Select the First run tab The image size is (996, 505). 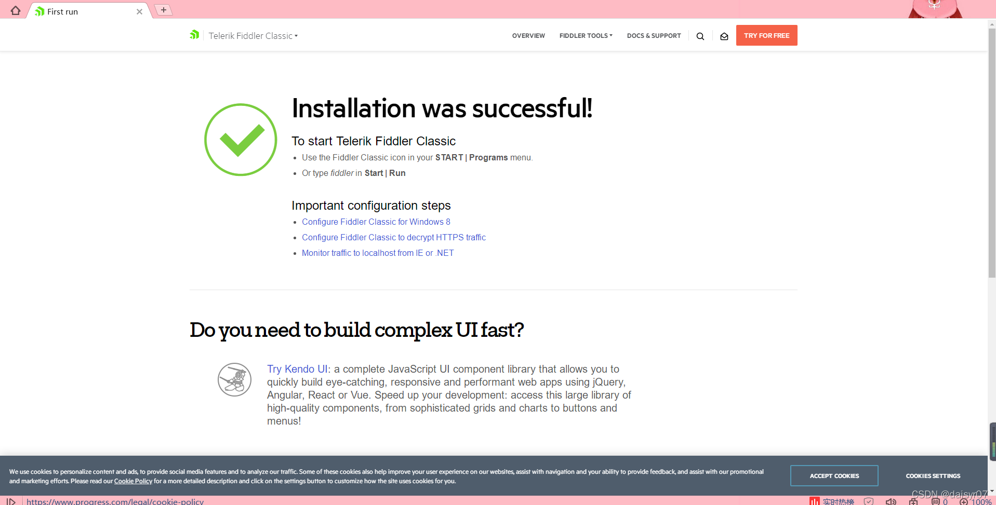[88, 11]
